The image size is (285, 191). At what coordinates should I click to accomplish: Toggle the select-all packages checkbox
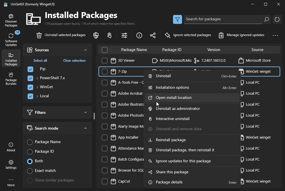click(x=105, y=50)
